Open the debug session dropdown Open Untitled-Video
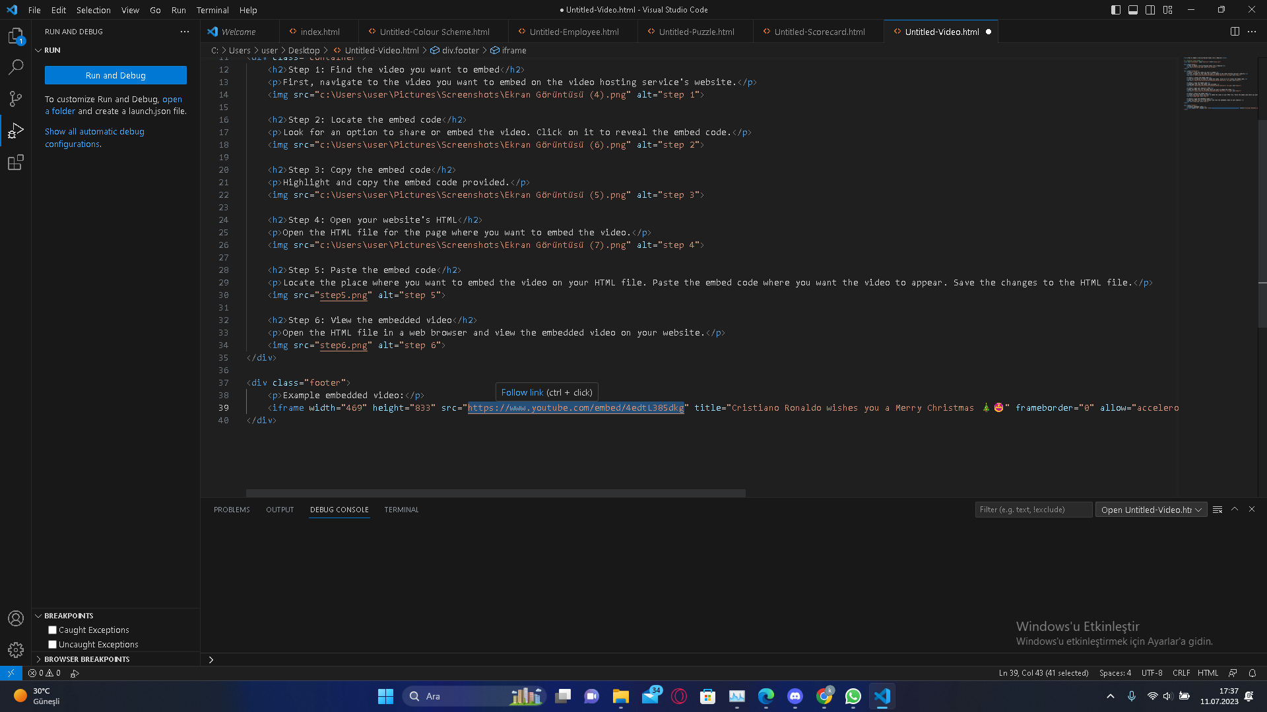 [1151, 510]
